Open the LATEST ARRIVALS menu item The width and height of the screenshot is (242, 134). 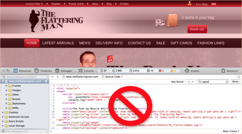tap(58, 43)
